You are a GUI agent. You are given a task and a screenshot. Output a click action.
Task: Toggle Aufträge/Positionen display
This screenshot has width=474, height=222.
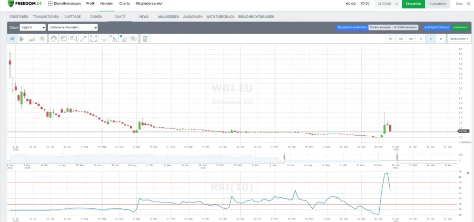click(437, 27)
